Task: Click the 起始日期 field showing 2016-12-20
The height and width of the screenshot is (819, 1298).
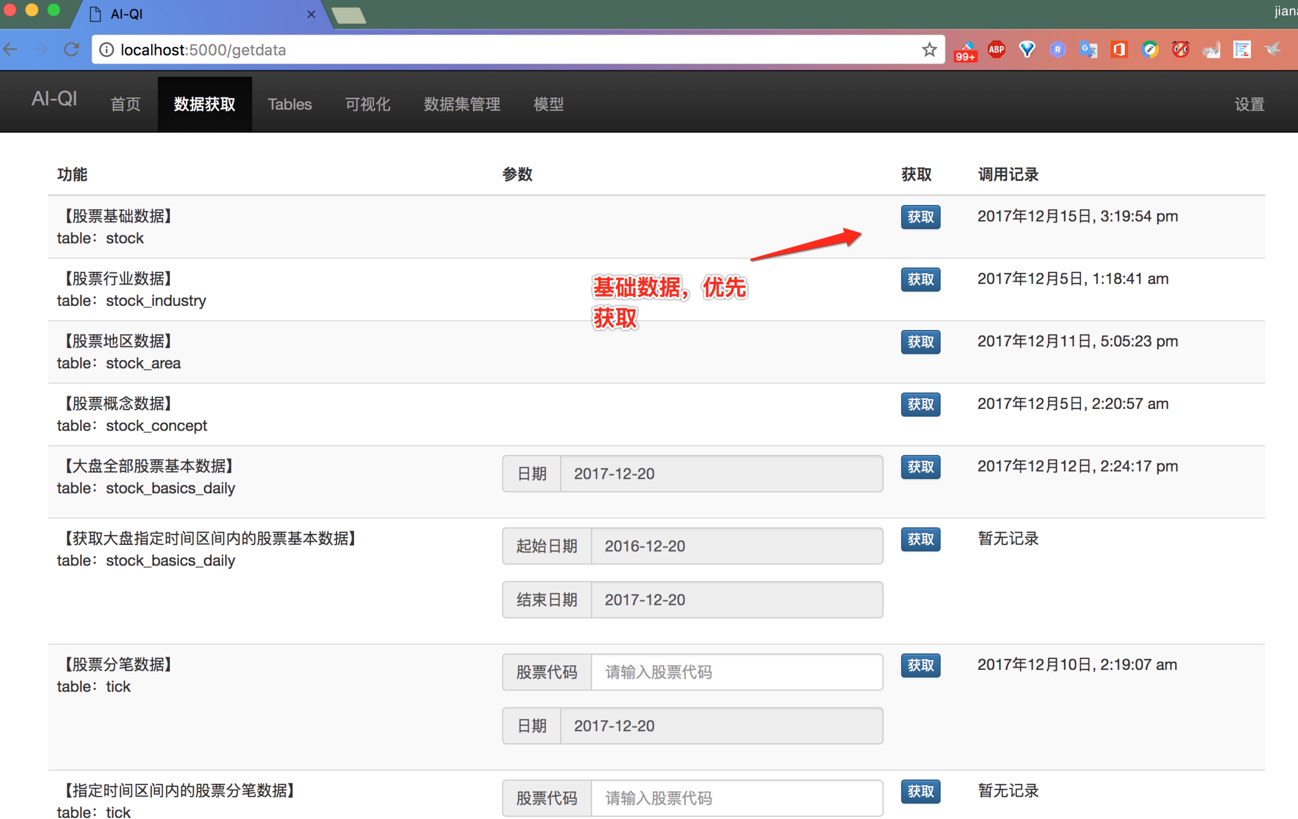Action: 736,546
